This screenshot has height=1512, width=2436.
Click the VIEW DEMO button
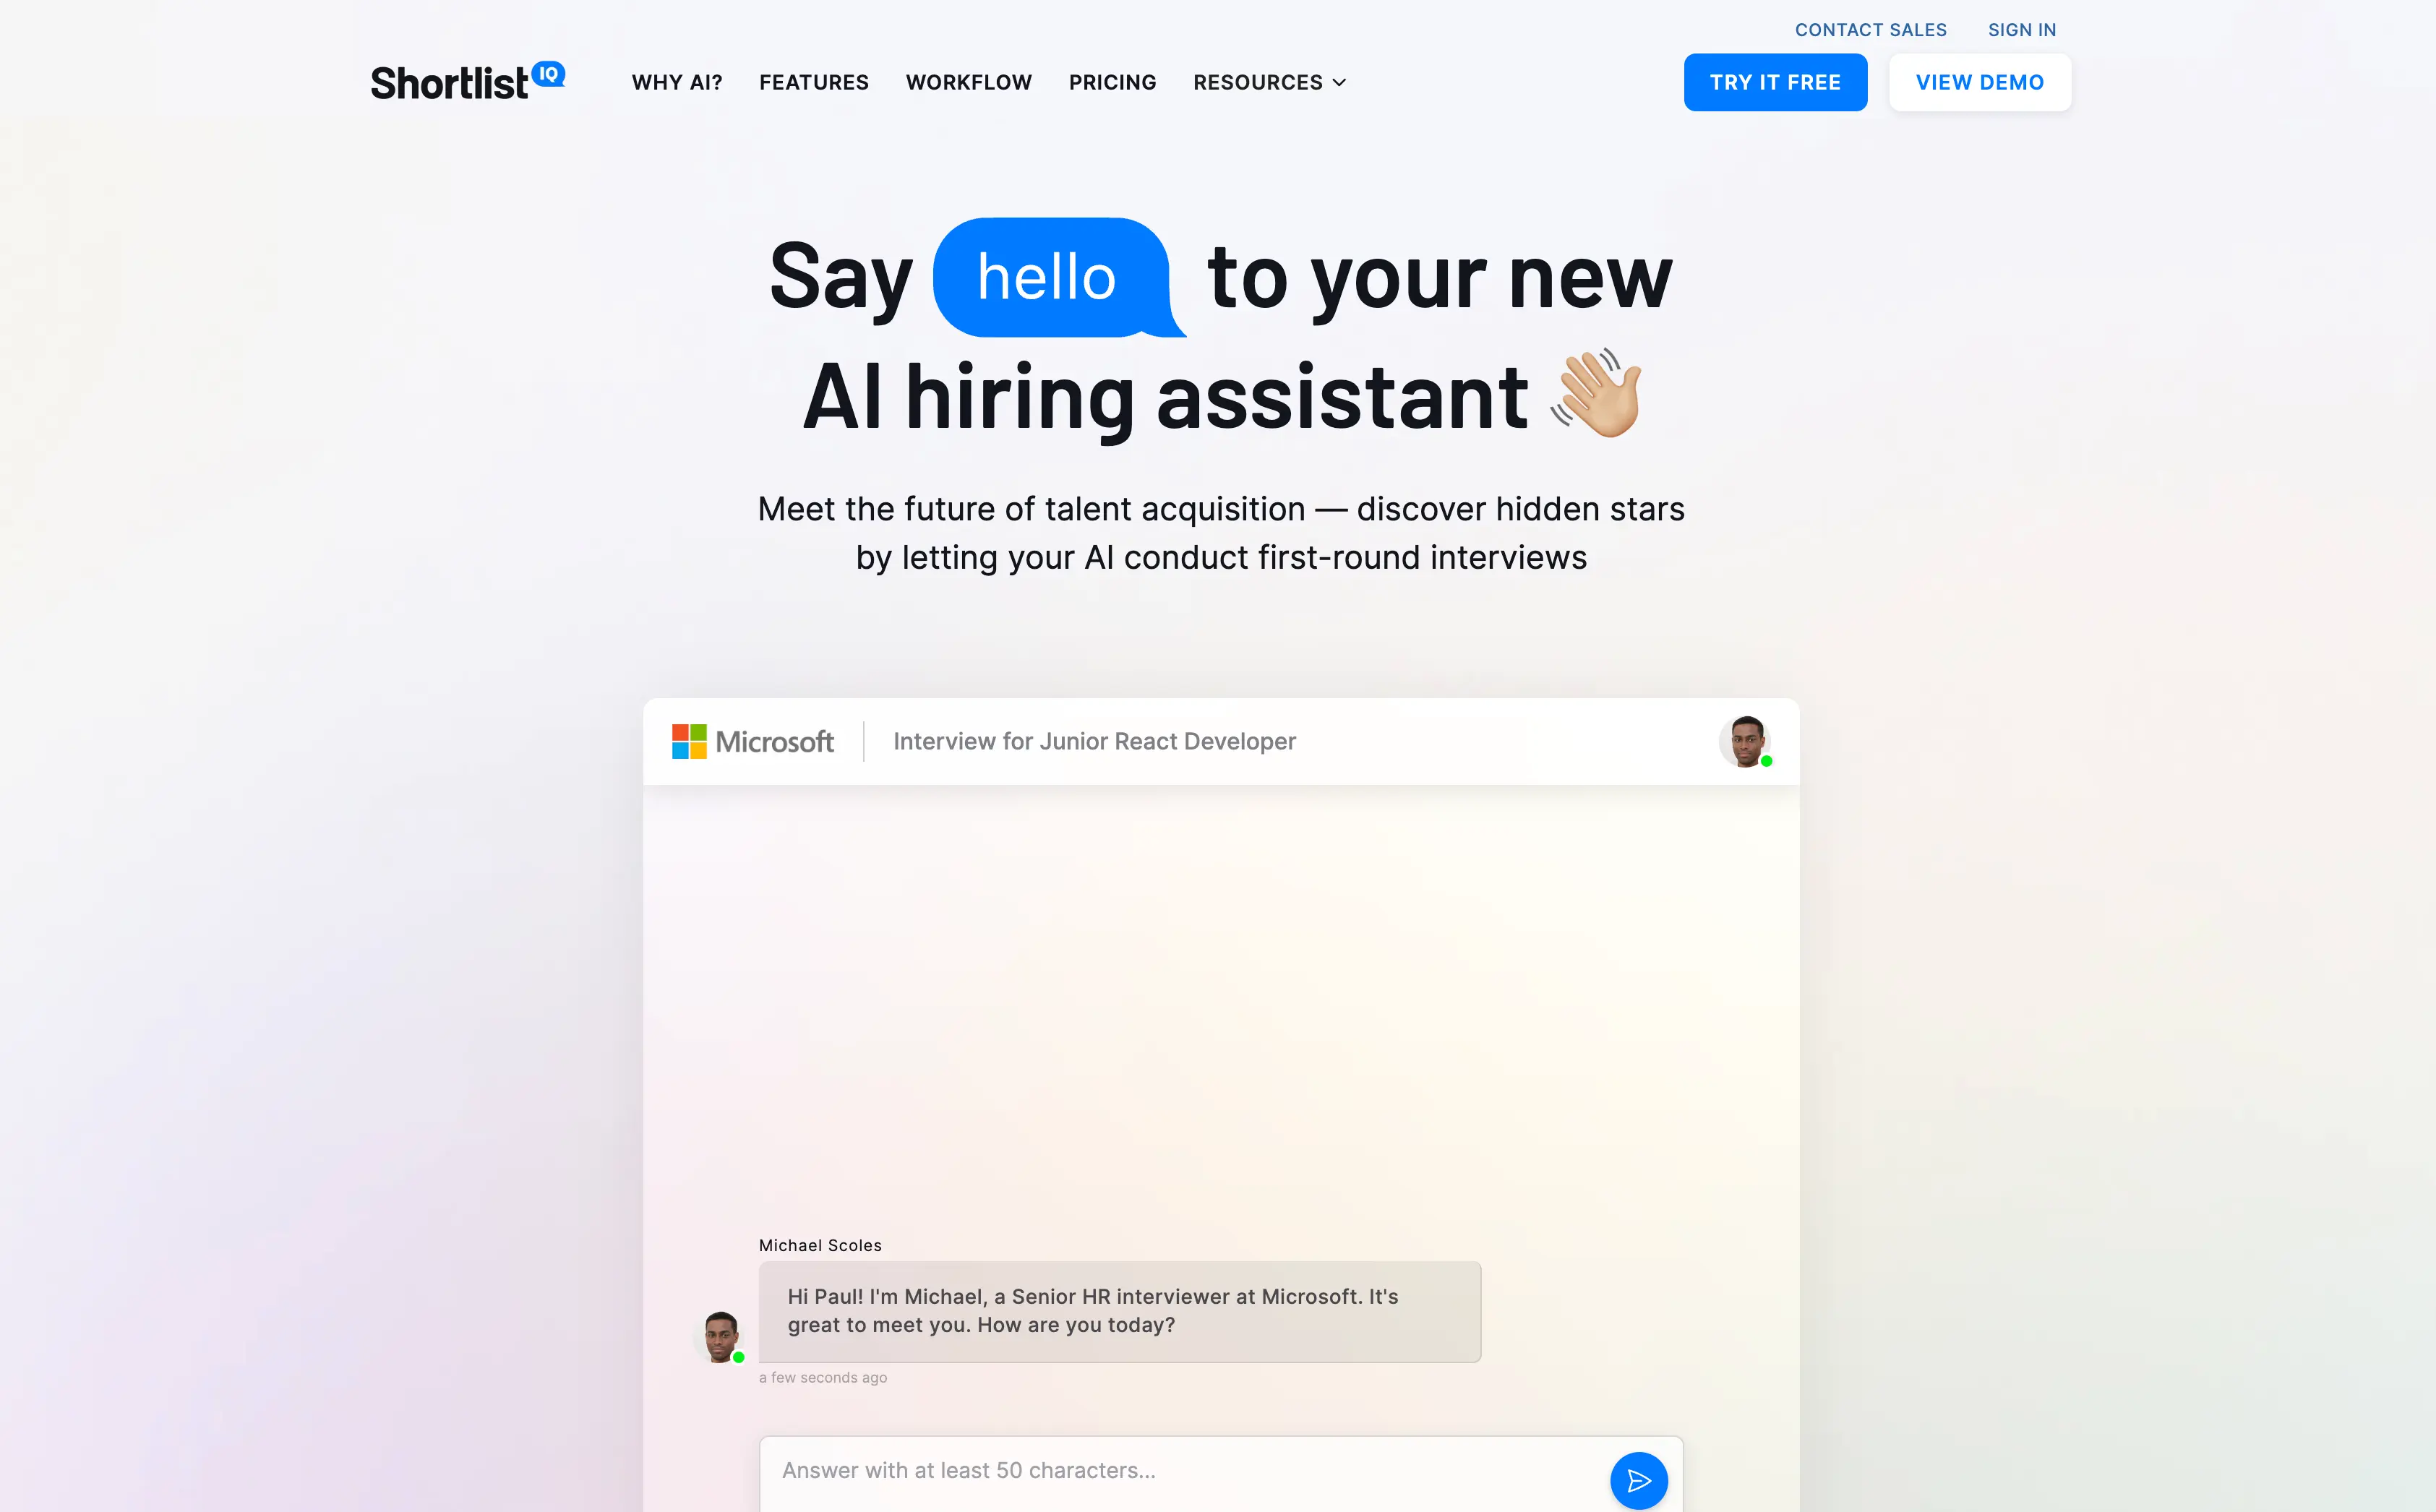[x=1980, y=82]
